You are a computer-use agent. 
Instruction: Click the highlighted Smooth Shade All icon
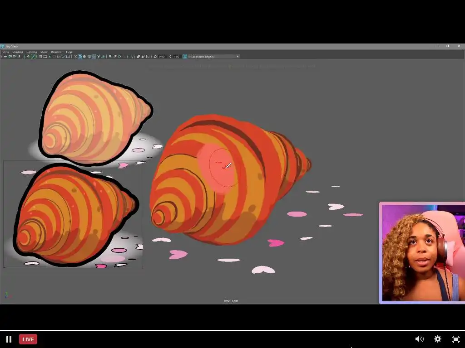80,57
